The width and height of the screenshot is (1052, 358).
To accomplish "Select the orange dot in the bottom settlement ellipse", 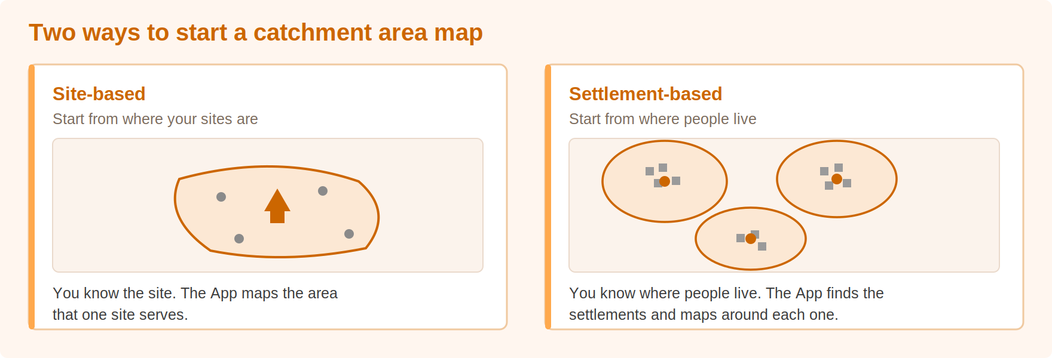I will [x=751, y=239].
